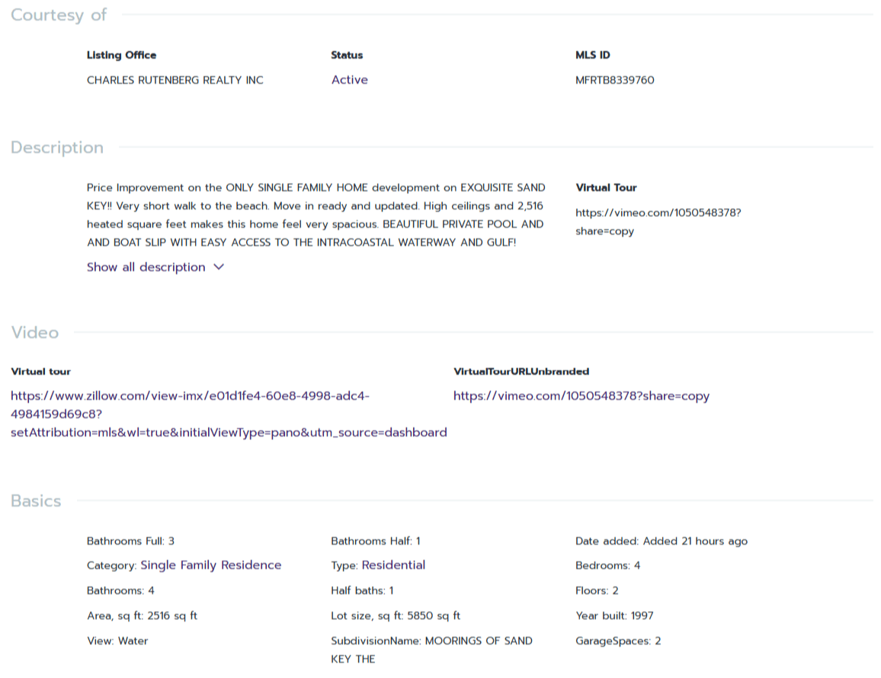Click the Video section heading

(35, 333)
